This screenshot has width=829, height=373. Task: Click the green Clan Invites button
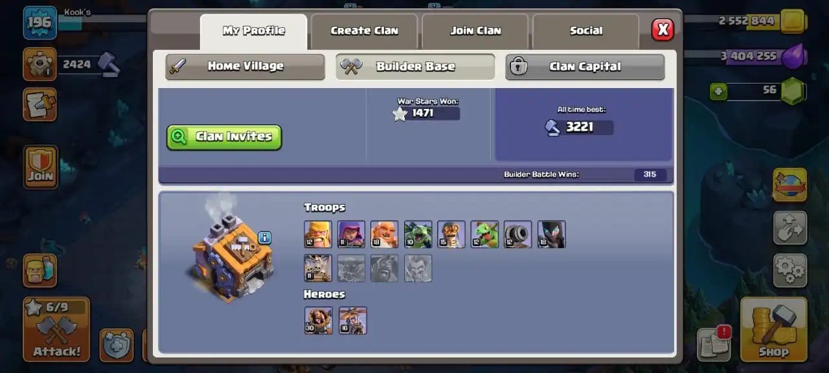tap(224, 137)
